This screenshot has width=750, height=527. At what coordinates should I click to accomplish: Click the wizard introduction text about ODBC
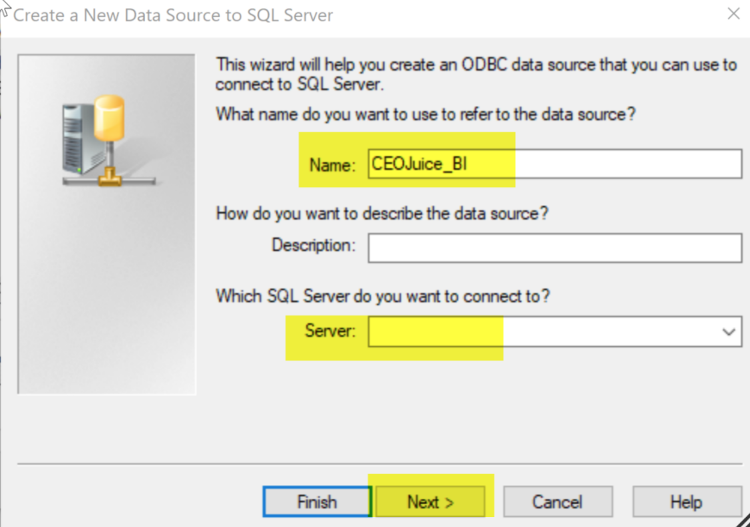coord(476,74)
